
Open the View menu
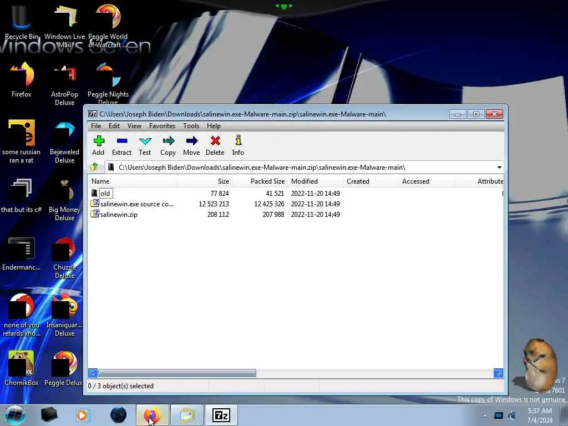point(134,126)
